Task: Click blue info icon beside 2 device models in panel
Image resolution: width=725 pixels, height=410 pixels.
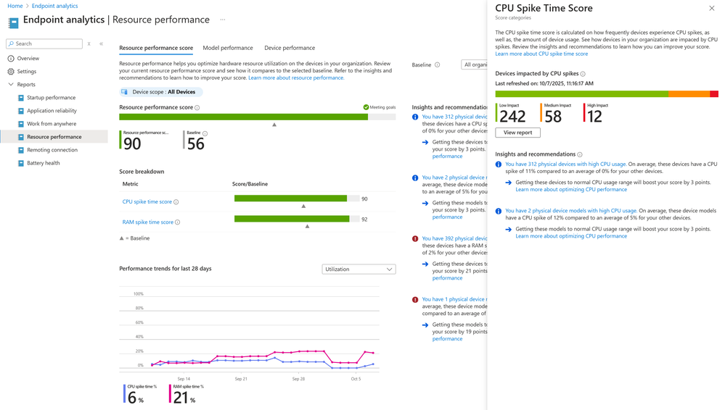Action: pyautogui.click(x=499, y=211)
